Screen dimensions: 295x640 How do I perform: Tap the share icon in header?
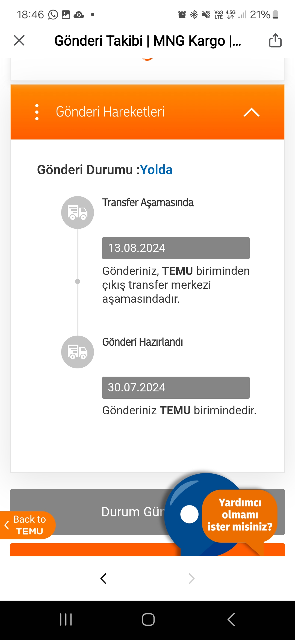[x=275, y=40]
